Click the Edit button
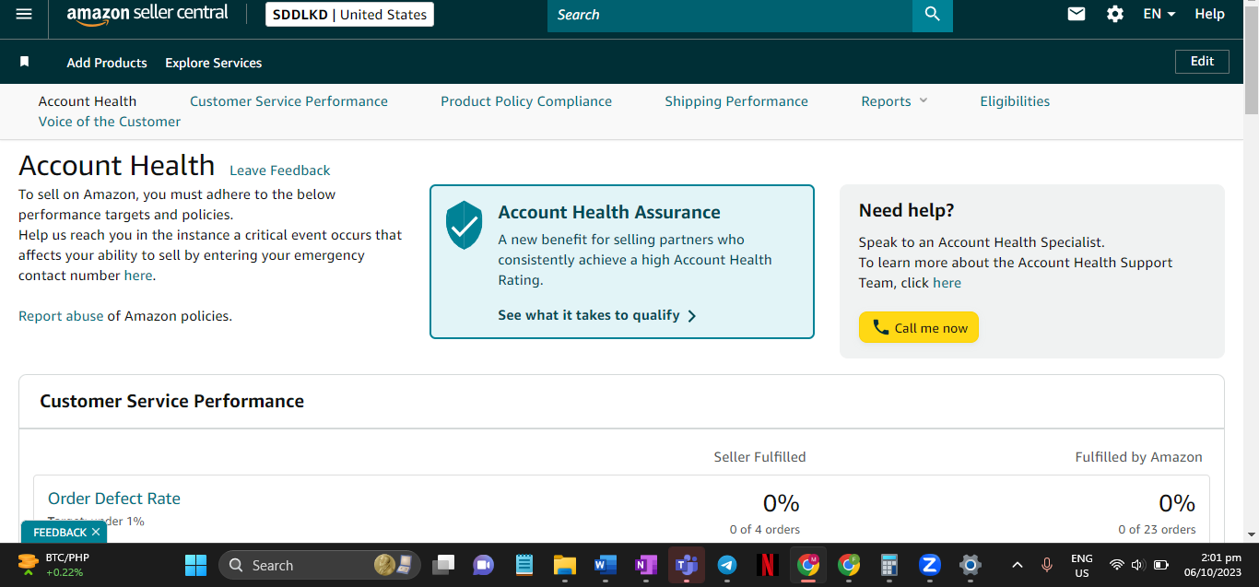This screenshot has width=1259, height=587. click(x=1202, y=61)
